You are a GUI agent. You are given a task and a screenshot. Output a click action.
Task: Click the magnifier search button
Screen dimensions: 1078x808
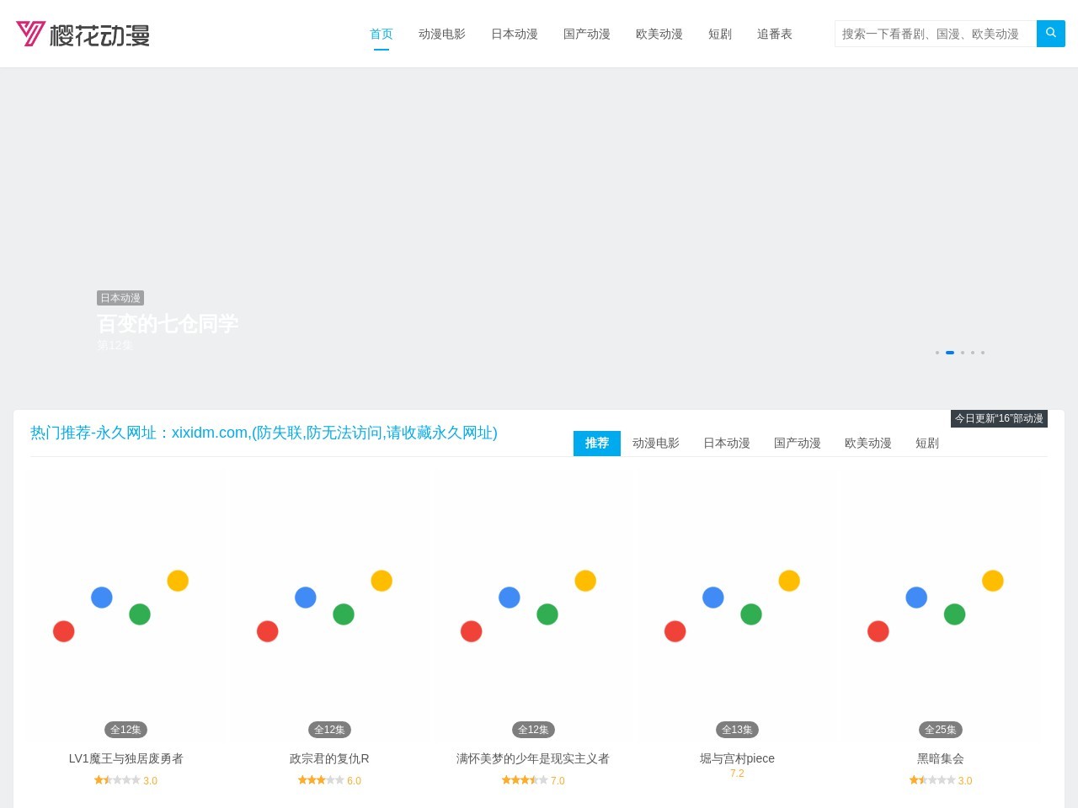(1051, 34)
